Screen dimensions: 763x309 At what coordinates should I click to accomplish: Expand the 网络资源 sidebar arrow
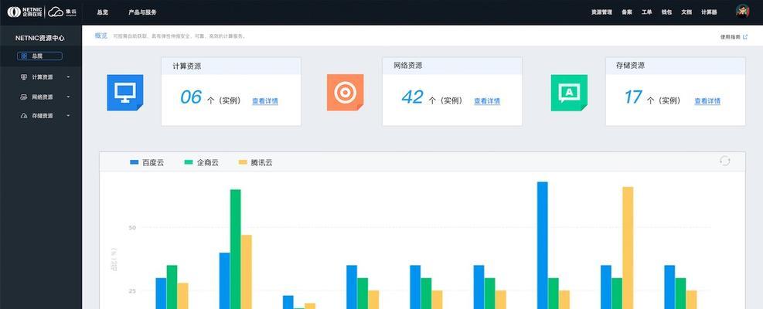tap(68, 97)
